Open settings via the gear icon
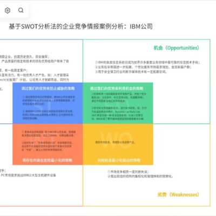The height and width of the screenshot is (216, 216). (x=8, y=10)
